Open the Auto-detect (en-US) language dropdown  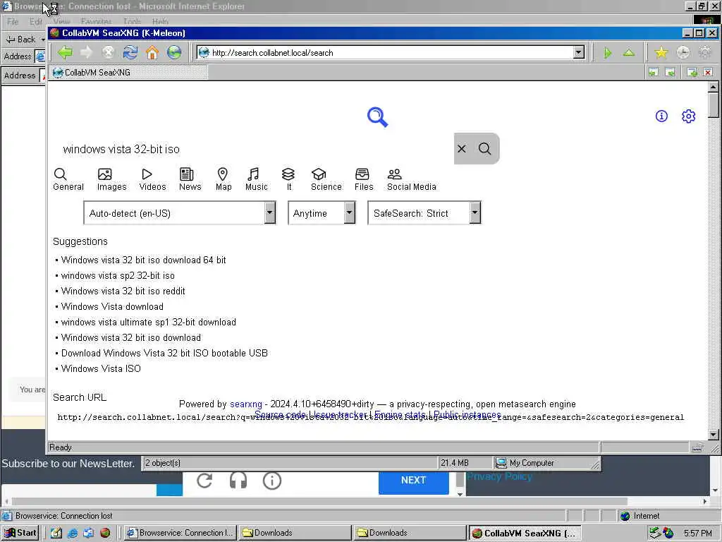tap(180, 213)
